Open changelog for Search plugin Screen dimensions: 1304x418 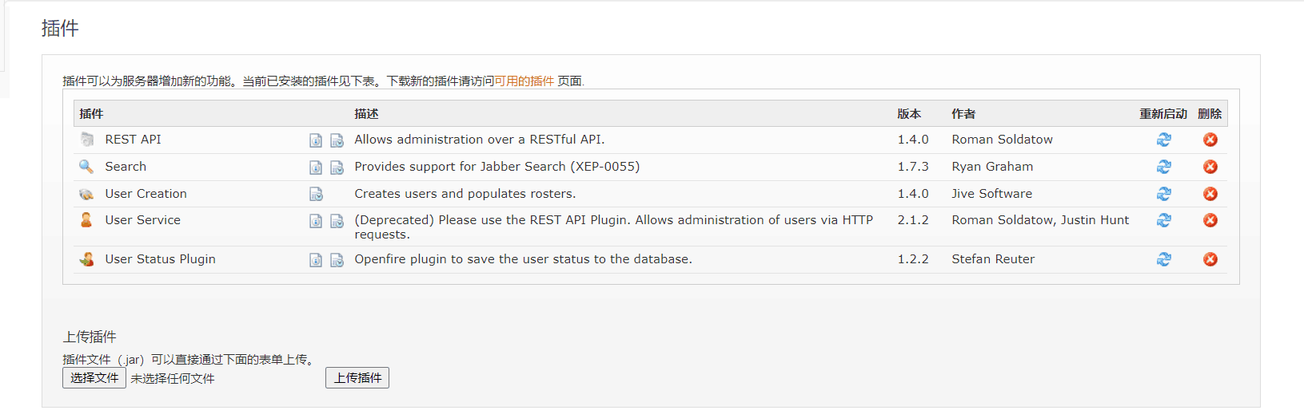coord(337,168)
